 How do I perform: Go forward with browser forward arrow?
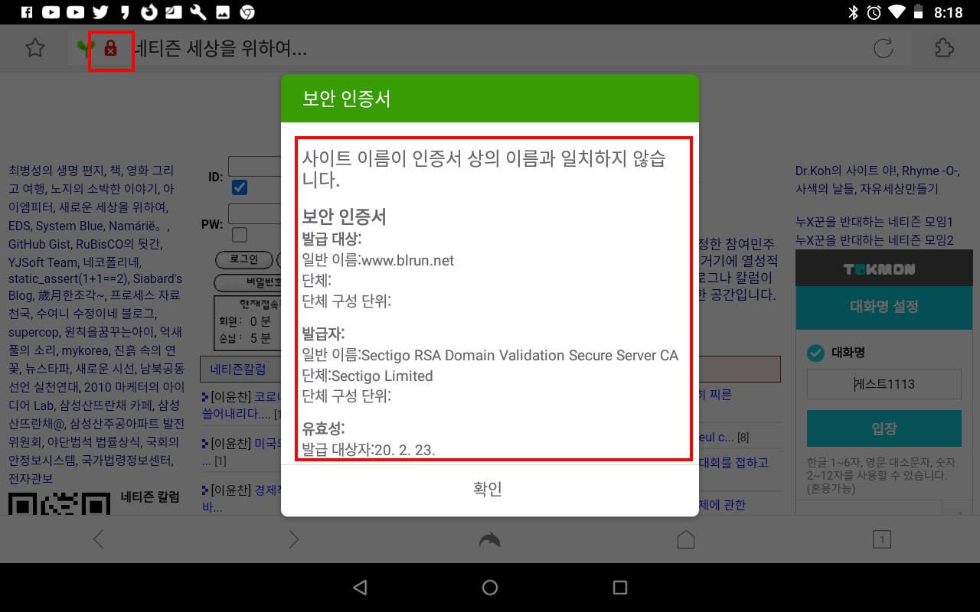point(294,539)
